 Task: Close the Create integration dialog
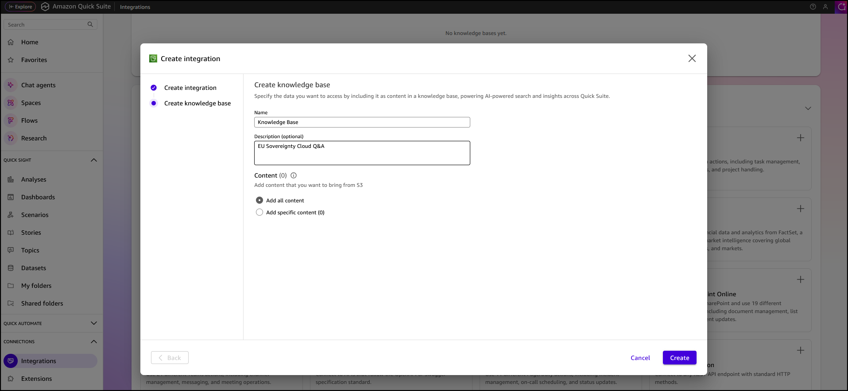pyautogui.click(x=692, y=58)
